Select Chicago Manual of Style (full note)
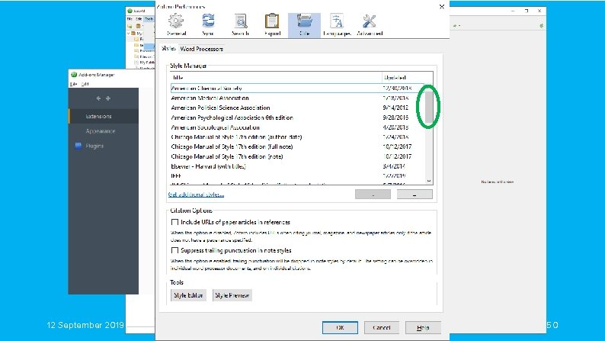The image size is (605, 341). pyautogui.click(x=297, y=146)
